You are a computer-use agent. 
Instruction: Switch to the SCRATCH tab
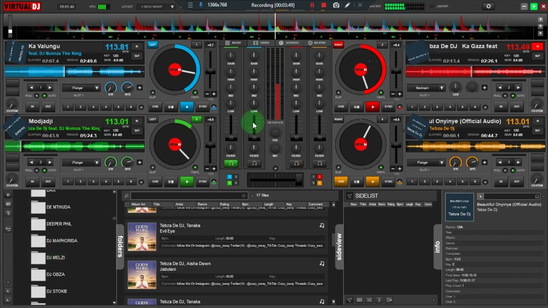pyautogui.click(x=289, y=43)
